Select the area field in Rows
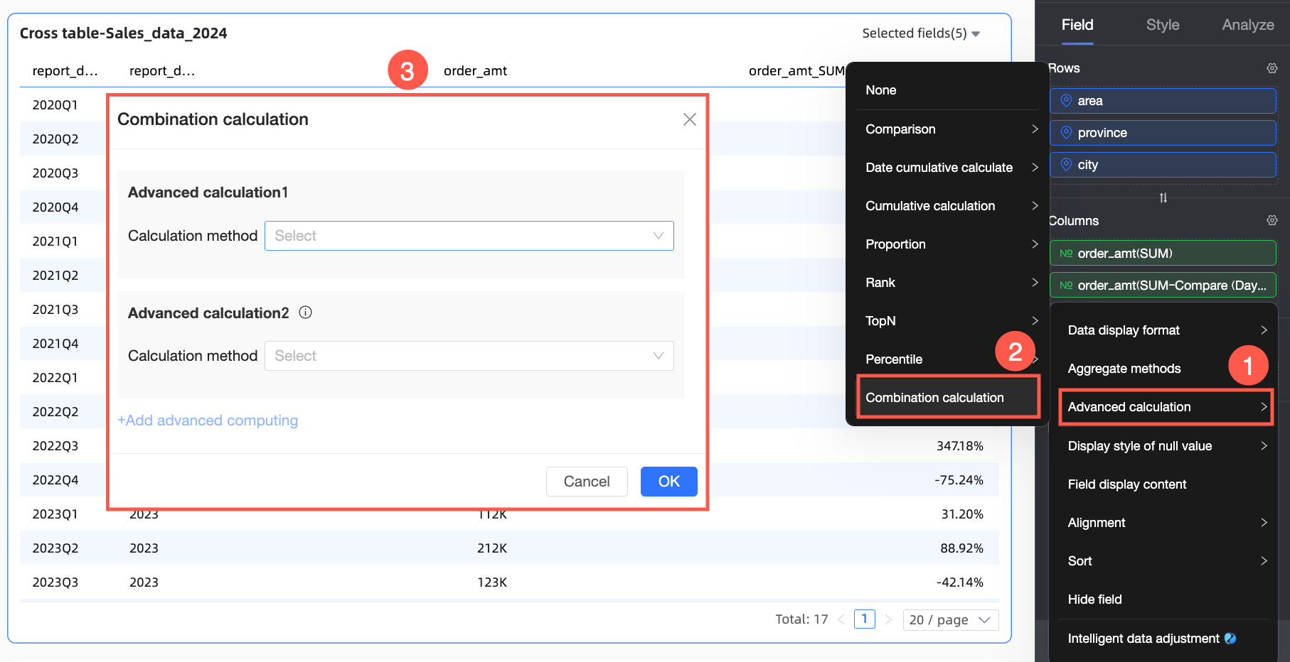 (1163, 101)
